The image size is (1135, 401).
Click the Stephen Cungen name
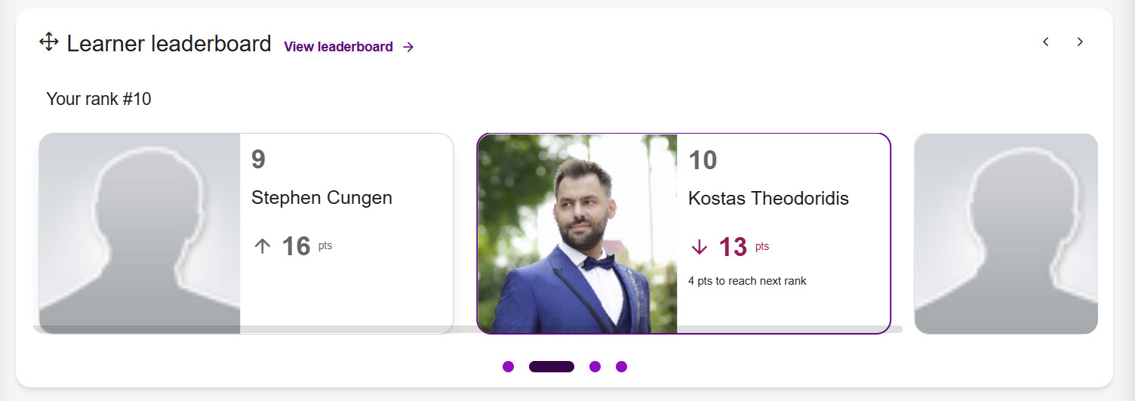(321, 198)
